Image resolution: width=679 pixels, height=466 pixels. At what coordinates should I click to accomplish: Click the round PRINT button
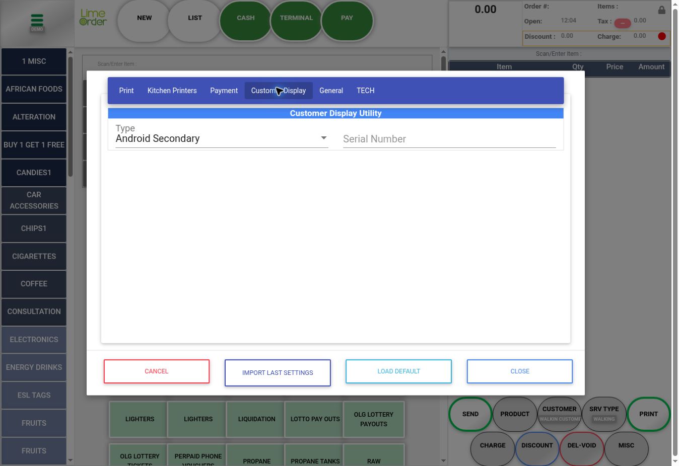pyautogui.click(x=649, y=414)
